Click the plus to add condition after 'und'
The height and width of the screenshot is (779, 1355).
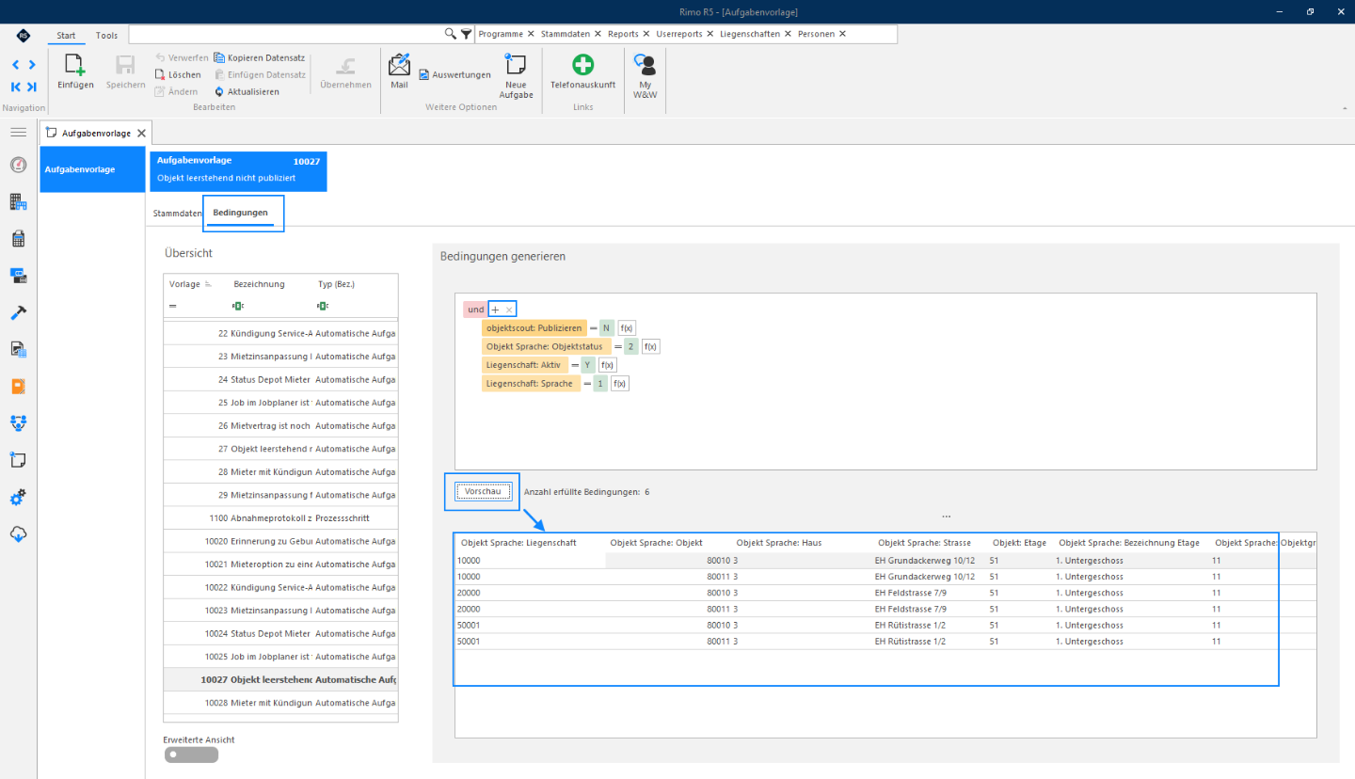point(495,310)
